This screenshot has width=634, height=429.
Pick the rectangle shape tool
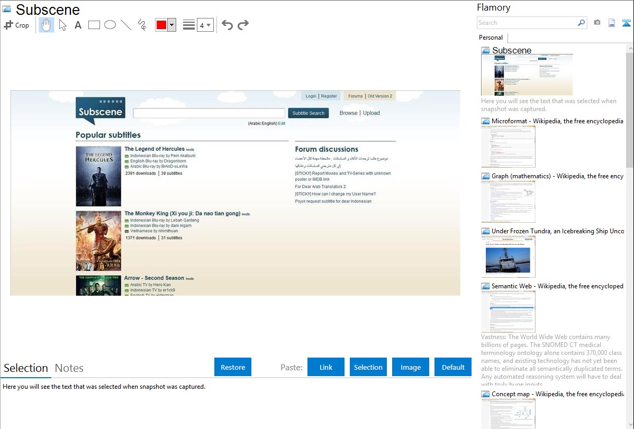point(94,25)
